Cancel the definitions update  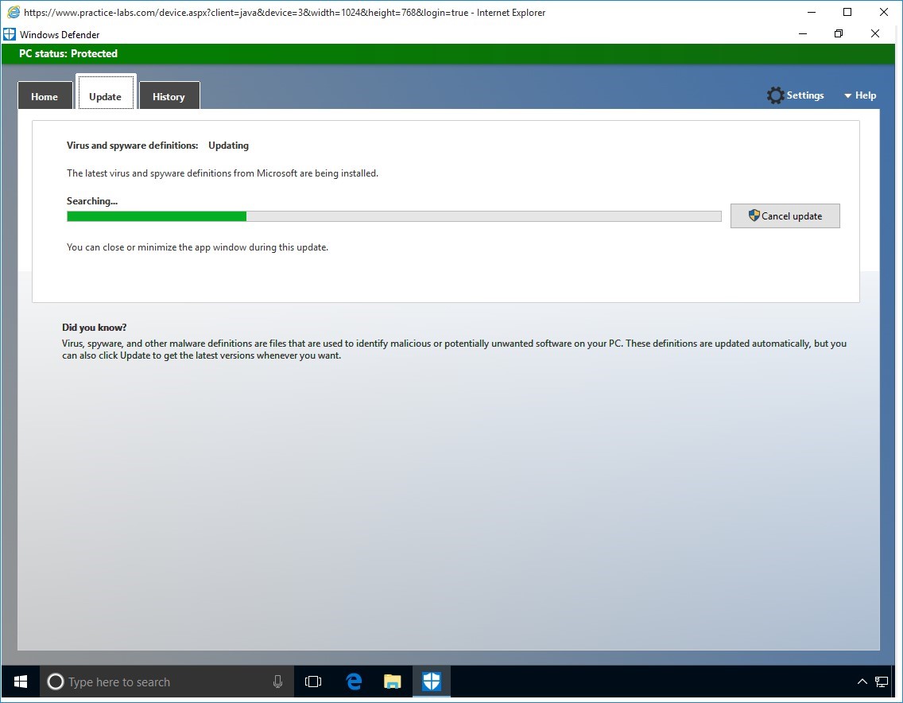coord(785,216)
